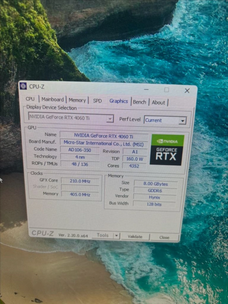This screenshot has height=304, width=228.
Task: Click the Validate button
Action: (x=135, y=237)
